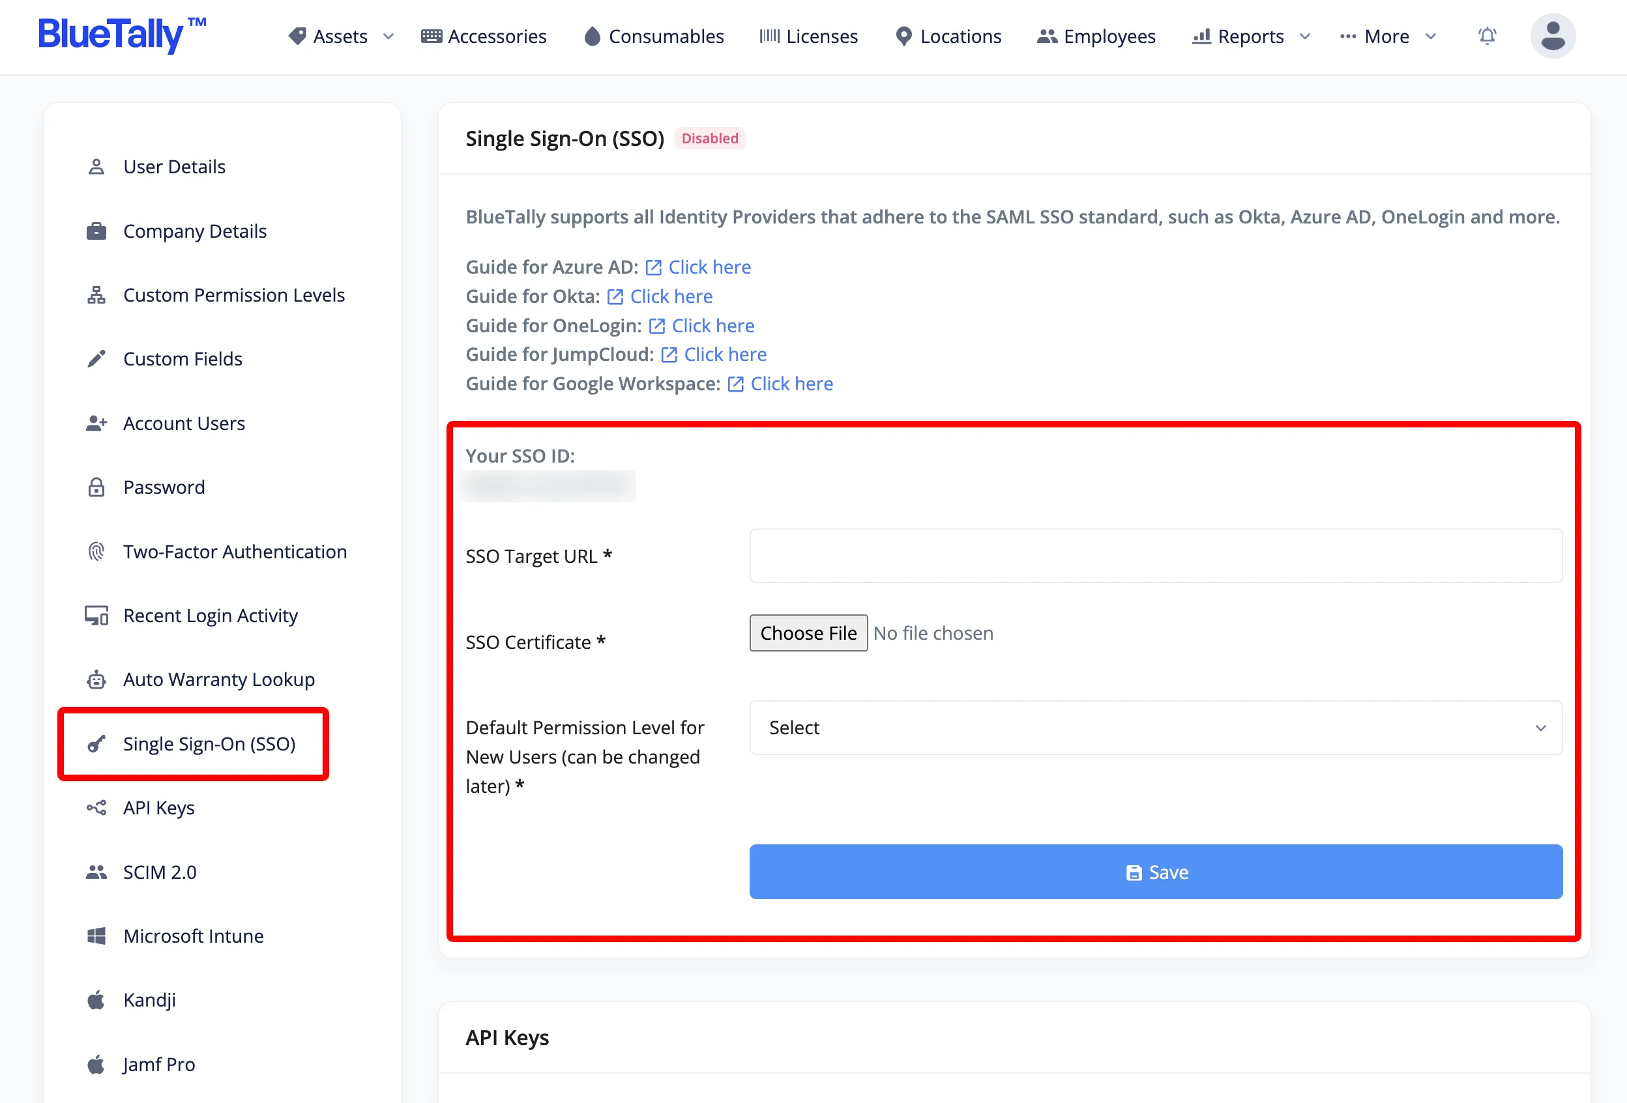This screenshot has width=1627, height=1103.
Task: Click the Auto Warranty Lookup robot icon
Action: [96, 680]
